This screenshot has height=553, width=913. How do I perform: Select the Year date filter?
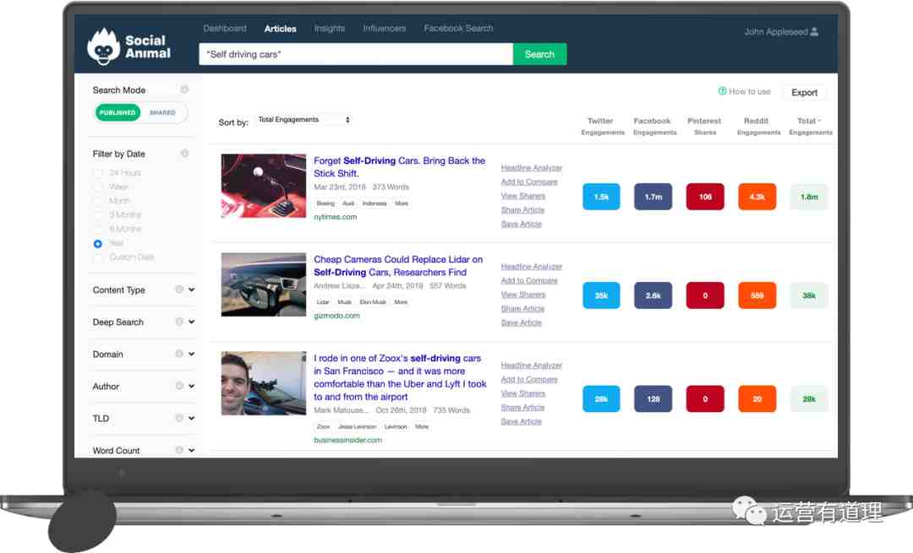click(x=98, y=243)
